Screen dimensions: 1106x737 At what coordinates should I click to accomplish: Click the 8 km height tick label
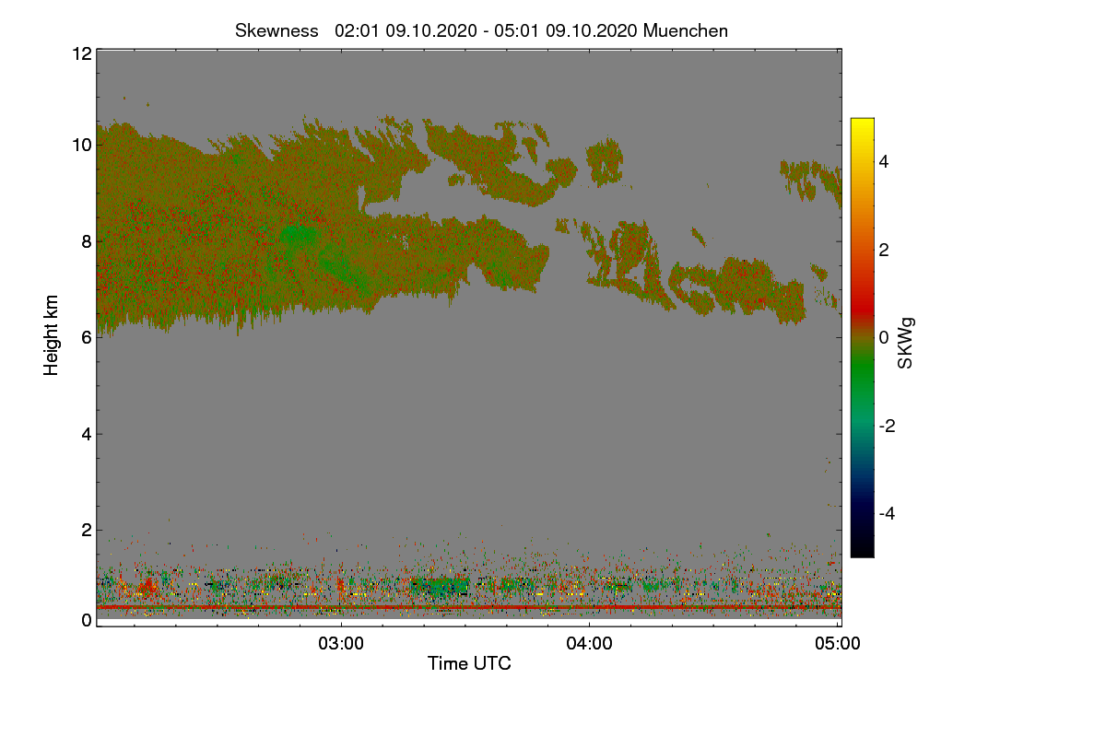tap(86, 241)
